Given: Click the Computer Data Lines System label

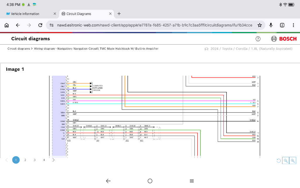Looking at the screenshot, I should tap(98, 88).
